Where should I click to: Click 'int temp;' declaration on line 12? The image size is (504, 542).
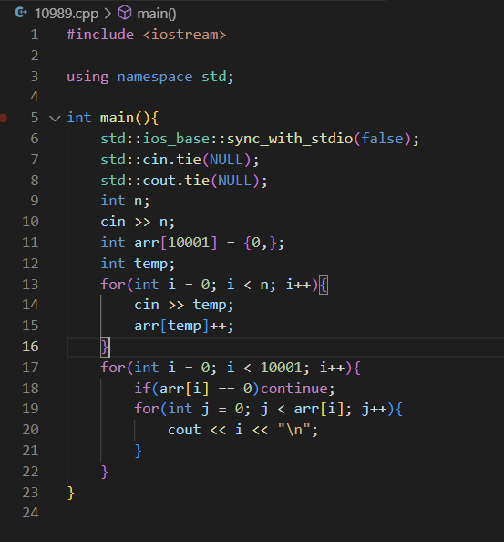point(138,264)
